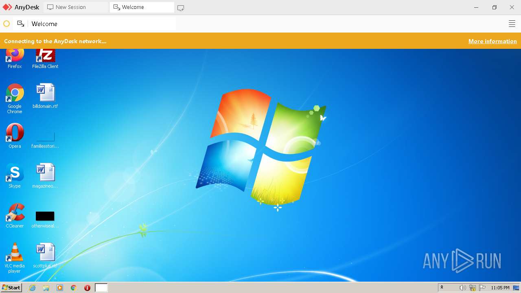This screenshot has height=293, width=521.
Task: Open a new connection tab with plus monitor icon
Action: [x=181, y=8]
